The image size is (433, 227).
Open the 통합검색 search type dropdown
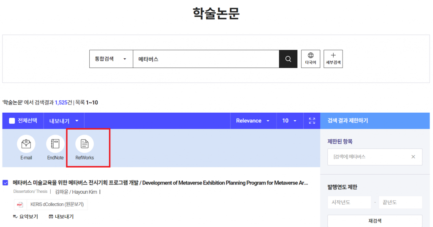pyautogui.click(x=111, y=59)
